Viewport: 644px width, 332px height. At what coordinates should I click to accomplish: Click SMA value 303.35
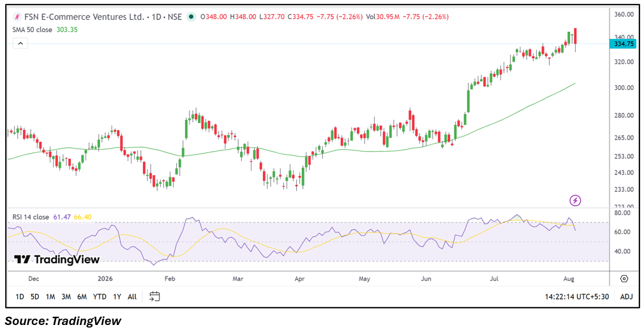coord(68,29)
